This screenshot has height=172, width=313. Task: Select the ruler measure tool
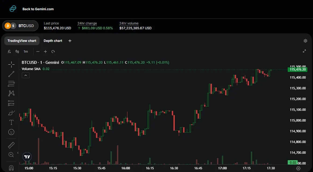(x=11, y=145)
